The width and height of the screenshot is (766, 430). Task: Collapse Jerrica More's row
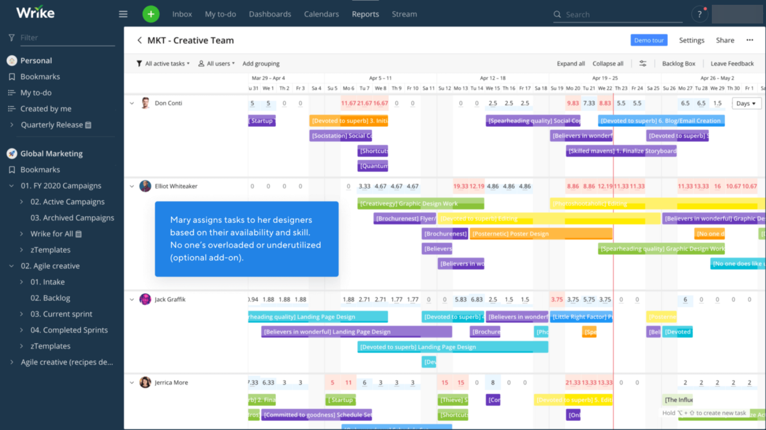[132, 383]
